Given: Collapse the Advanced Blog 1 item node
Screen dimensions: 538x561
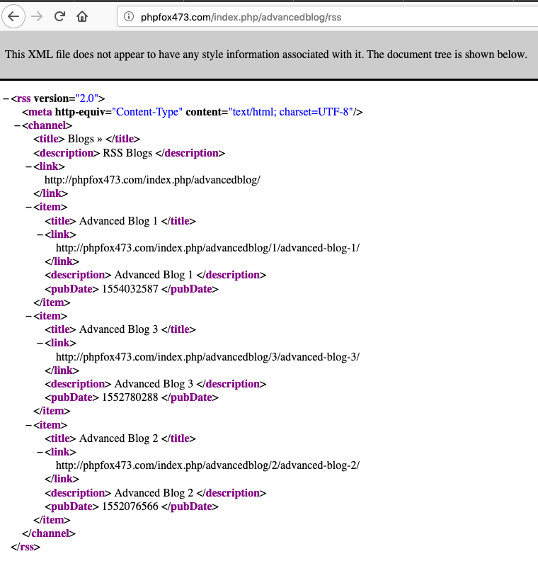Looking at the screenshot, I should coord(28,207).
